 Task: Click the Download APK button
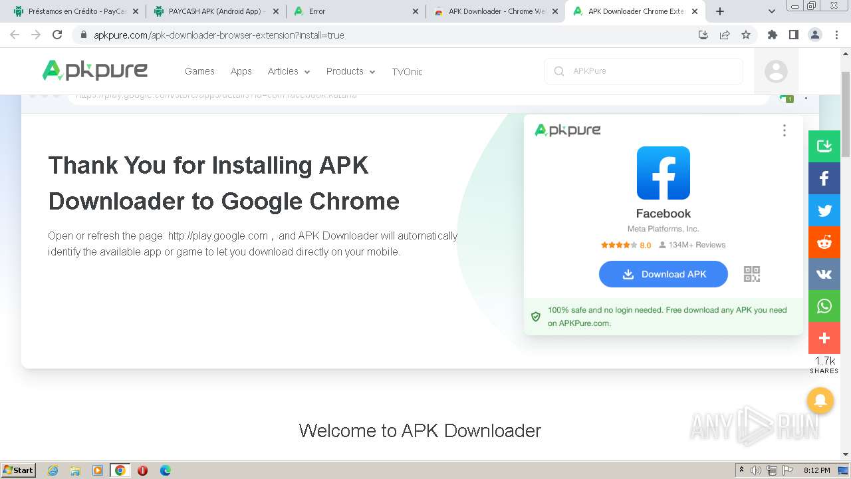[664, 274]
